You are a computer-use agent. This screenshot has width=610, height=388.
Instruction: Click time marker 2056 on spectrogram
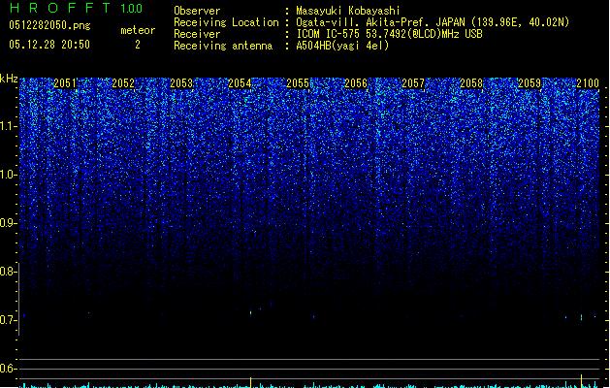pyautogui.click(x=356, y=83)
